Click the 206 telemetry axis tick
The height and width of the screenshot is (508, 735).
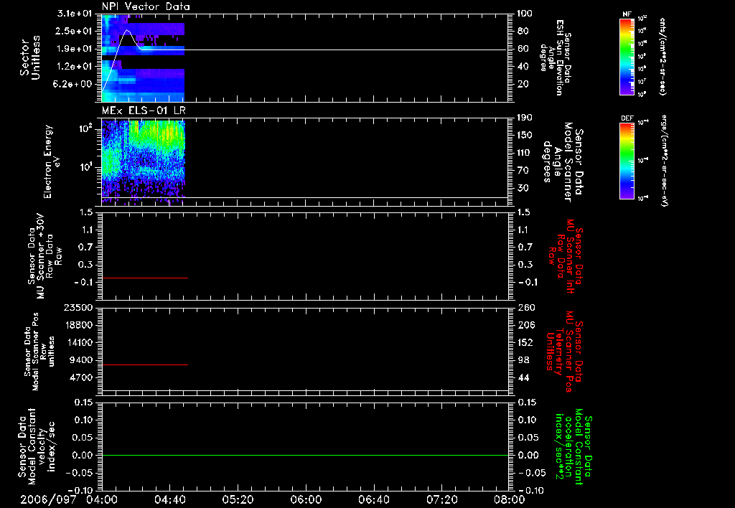pyautogui.click(x=526, y=325)
